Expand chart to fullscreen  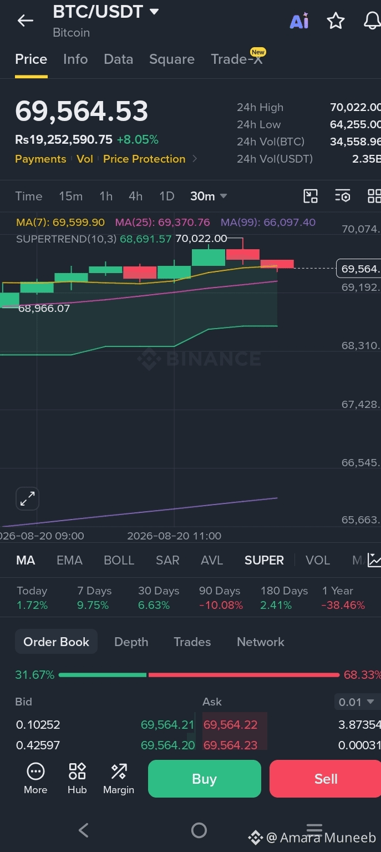point(27,499)
